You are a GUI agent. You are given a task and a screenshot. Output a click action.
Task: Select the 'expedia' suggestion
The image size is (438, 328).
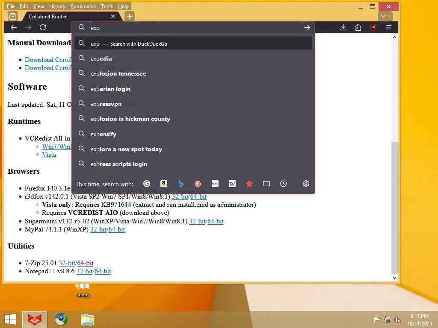193,59
